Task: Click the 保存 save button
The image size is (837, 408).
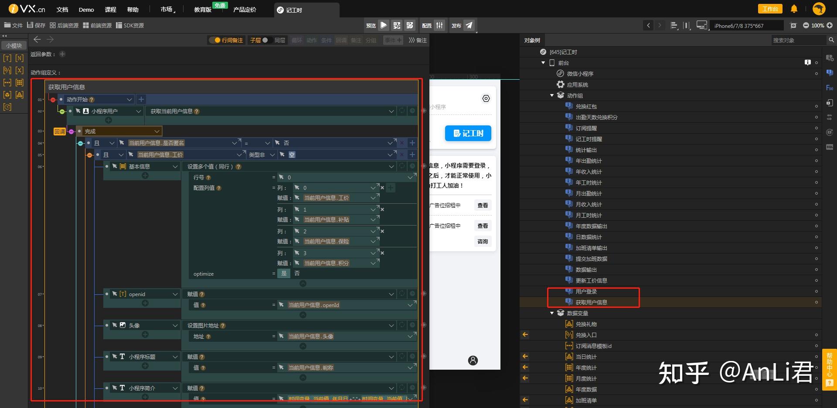Action: [36, 25]
